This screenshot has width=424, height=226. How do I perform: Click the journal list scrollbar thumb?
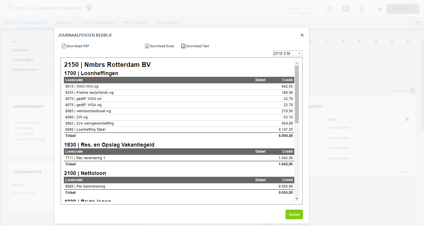[297, 94]
